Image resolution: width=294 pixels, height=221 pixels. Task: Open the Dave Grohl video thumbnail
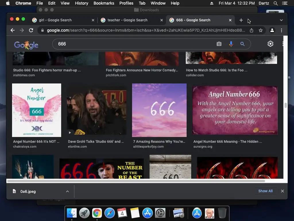click(x=96, y=111)
